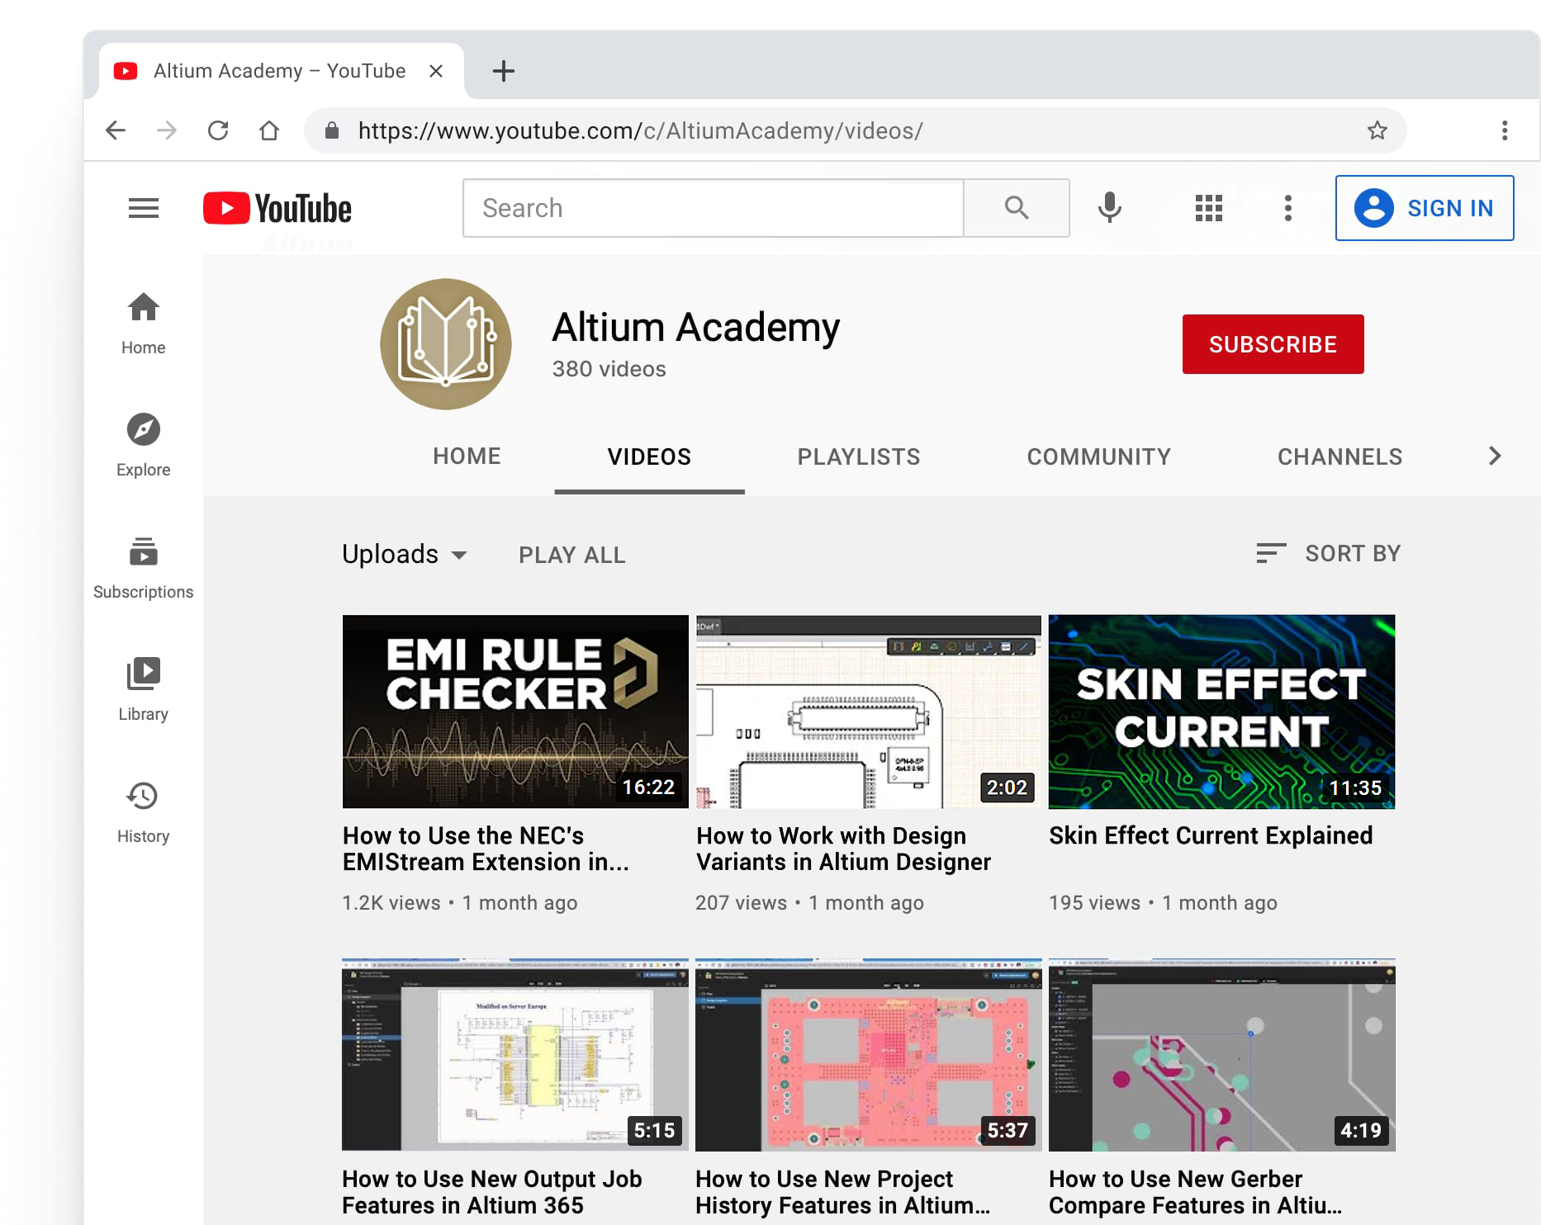Click the browser back arrow

(x=116, y=130)
